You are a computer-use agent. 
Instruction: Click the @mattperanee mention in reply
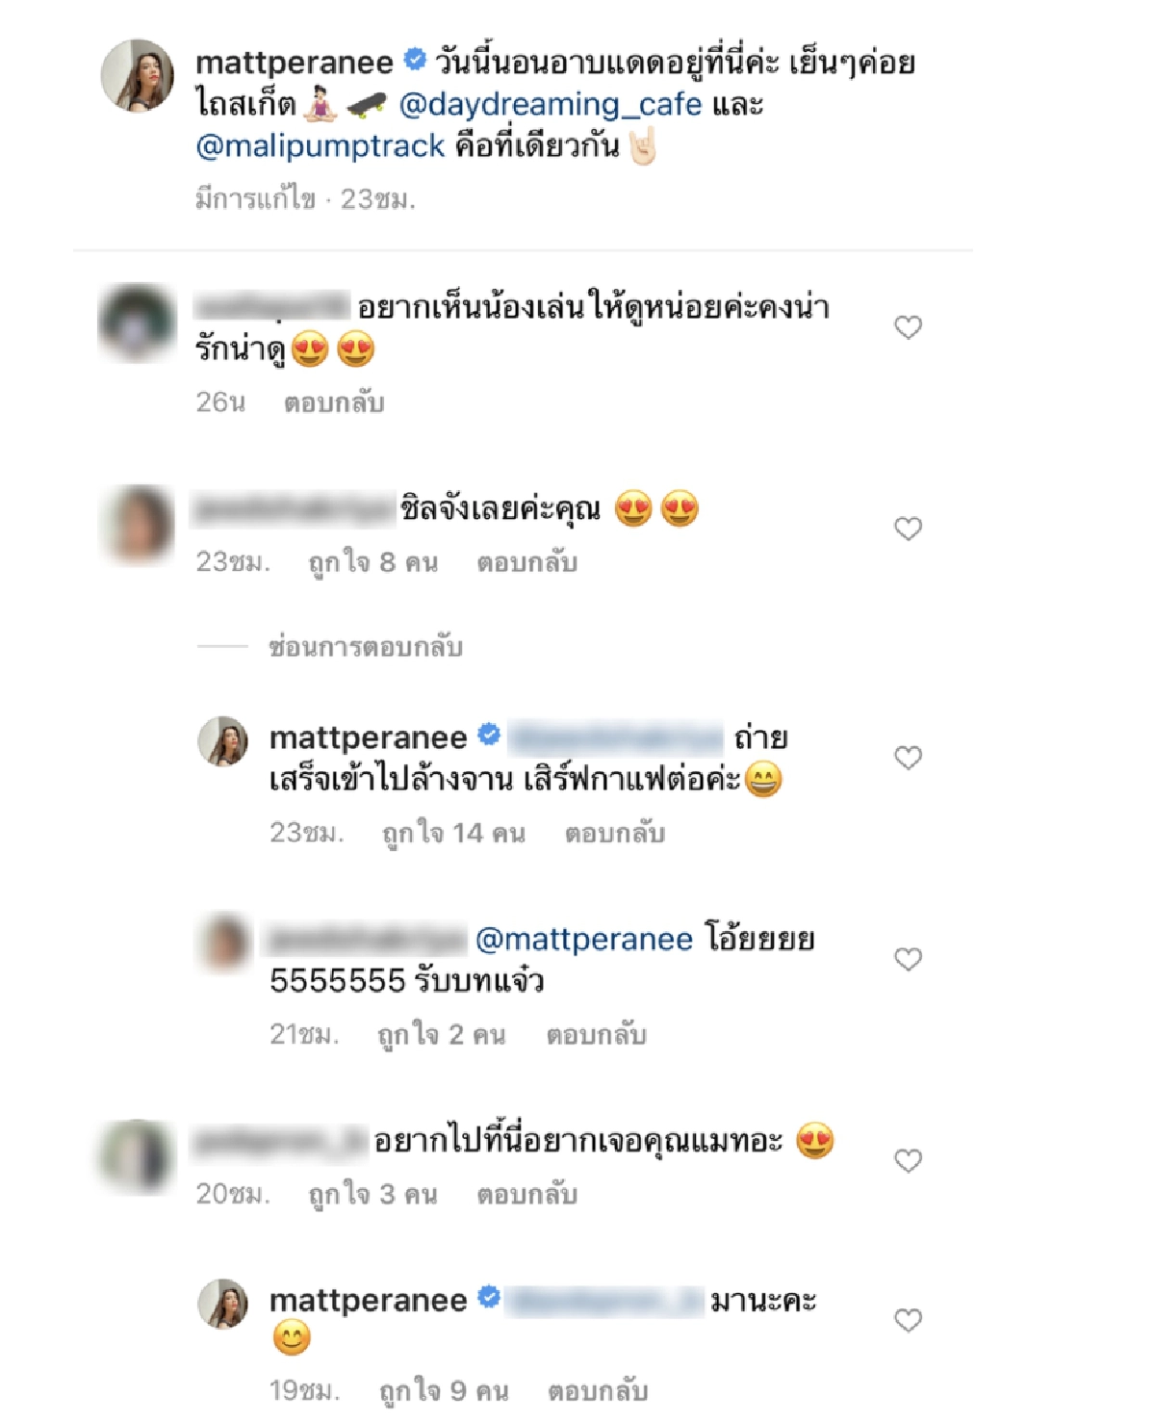tap(584, 939)
